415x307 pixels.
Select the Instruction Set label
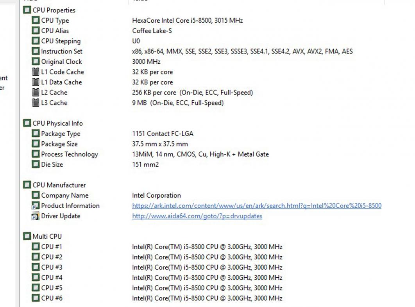coord(62,51)
